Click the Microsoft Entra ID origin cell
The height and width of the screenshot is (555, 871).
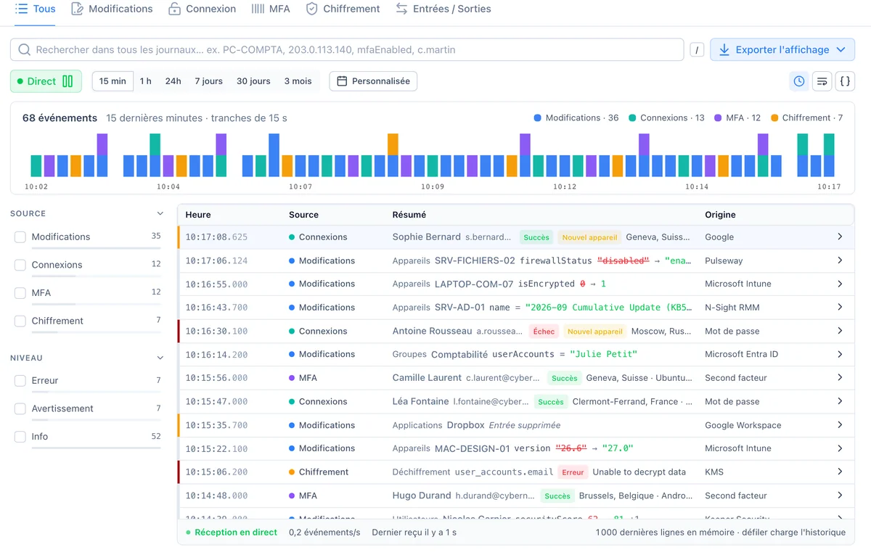pyautogui.click(x=741, y=354)
